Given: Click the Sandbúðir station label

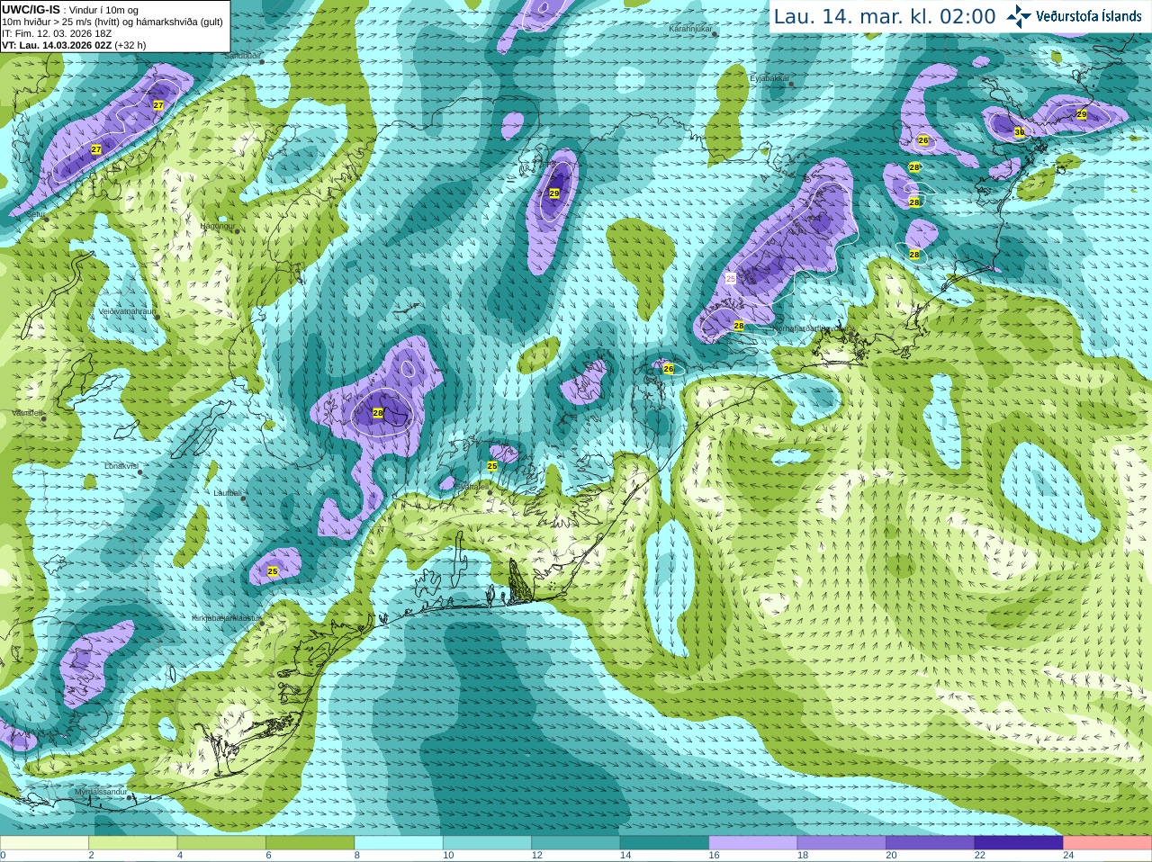Looking at the screenshot, I should (x=242, y=55).
